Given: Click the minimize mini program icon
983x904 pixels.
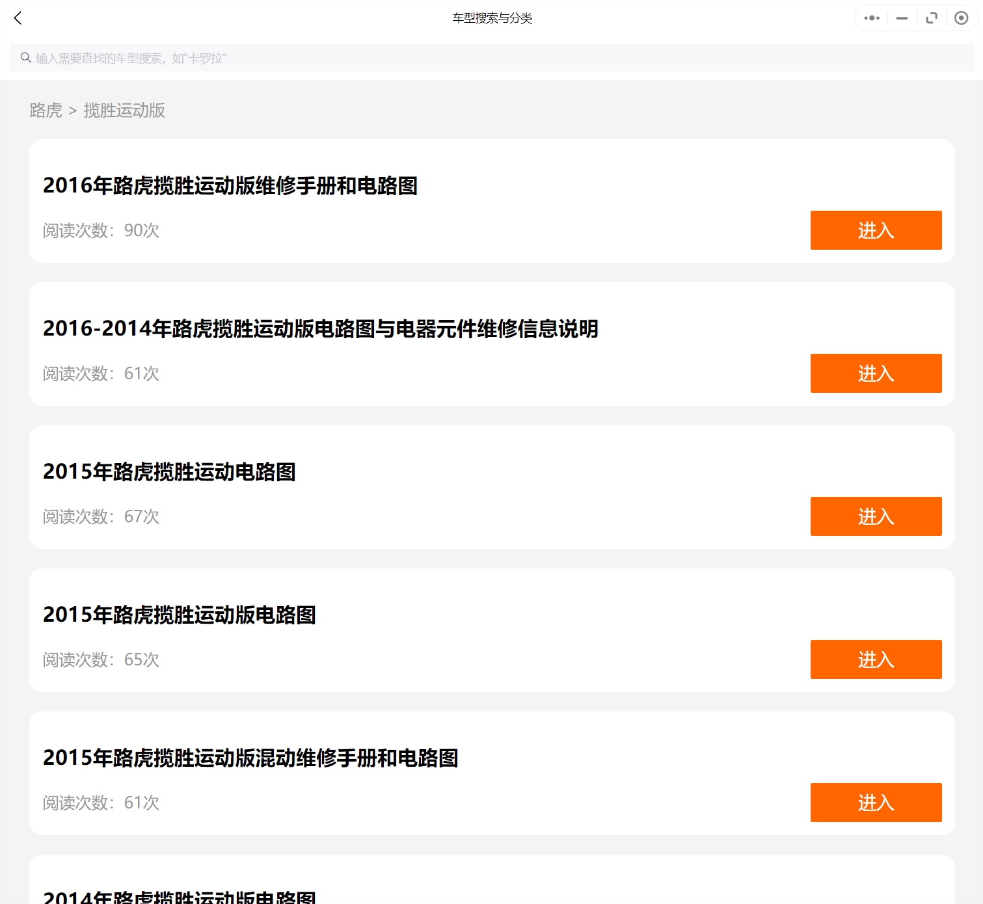Looking at the screenshot, I should click(902, 18).
